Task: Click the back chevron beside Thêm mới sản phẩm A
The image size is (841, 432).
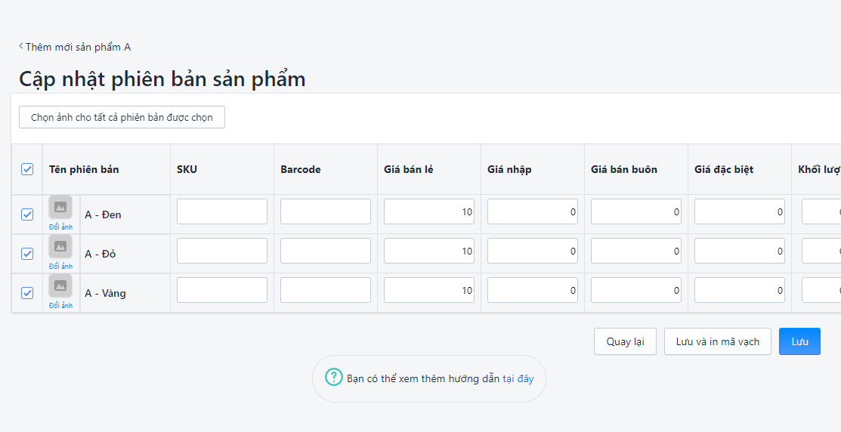Action: click(x=21, y=47)
